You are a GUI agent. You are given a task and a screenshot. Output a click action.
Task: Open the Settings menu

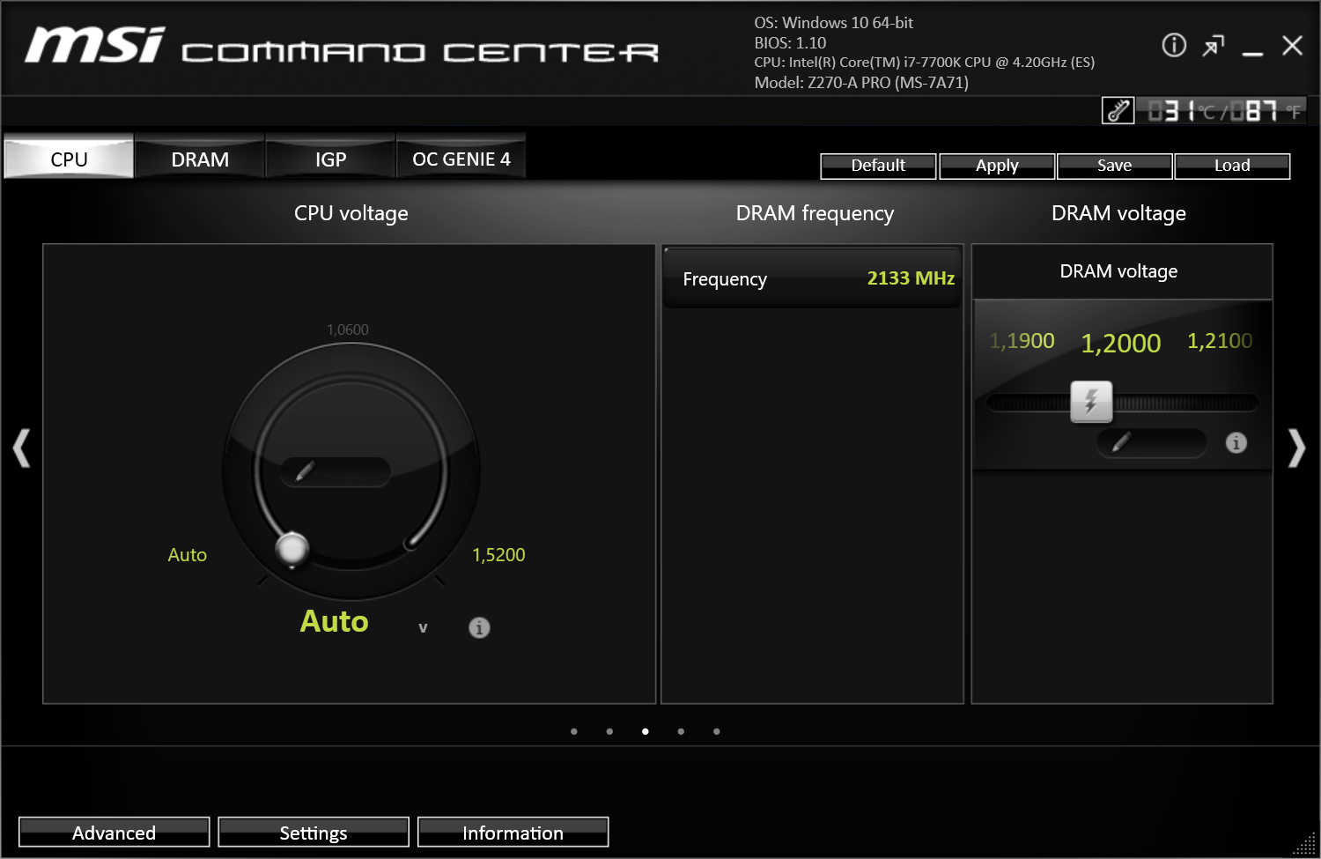tap(314, 832)
